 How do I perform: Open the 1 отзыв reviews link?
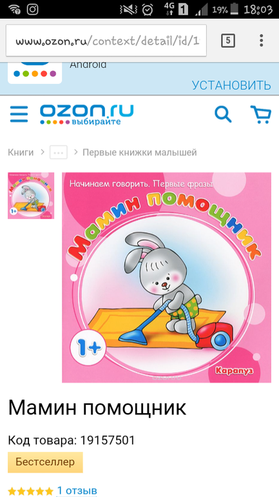coord(77,491)
